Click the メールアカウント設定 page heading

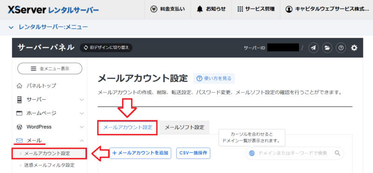point(143,78)
